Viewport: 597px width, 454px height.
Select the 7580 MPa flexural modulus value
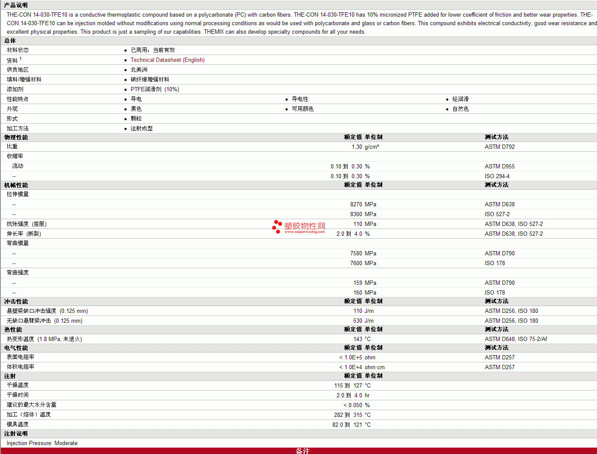pos(363,254)
